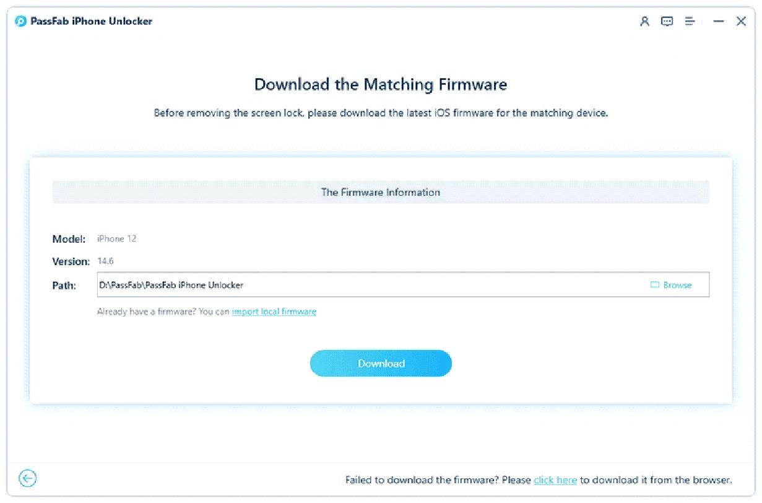762x503 pixels.
Task: Close the PassFab iPhone Unlocker window
Action: [741, 21]
